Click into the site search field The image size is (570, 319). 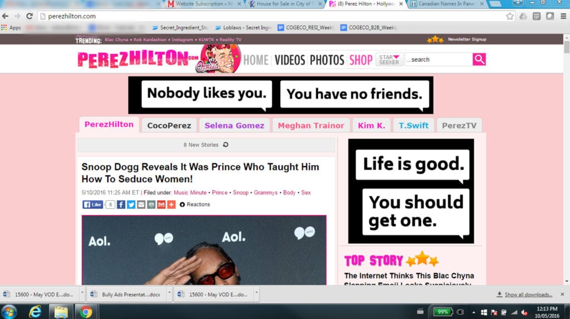pyautogui.click(x=439, y=60)
